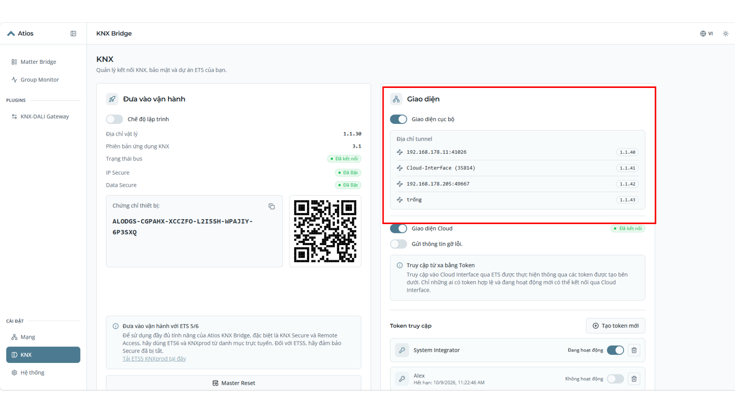
Task: Click the Giao diện network icon
Action: coord(396,99)
